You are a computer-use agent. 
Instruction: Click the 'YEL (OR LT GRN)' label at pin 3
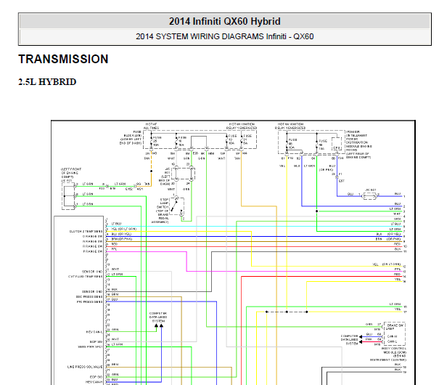click(124, 229)
